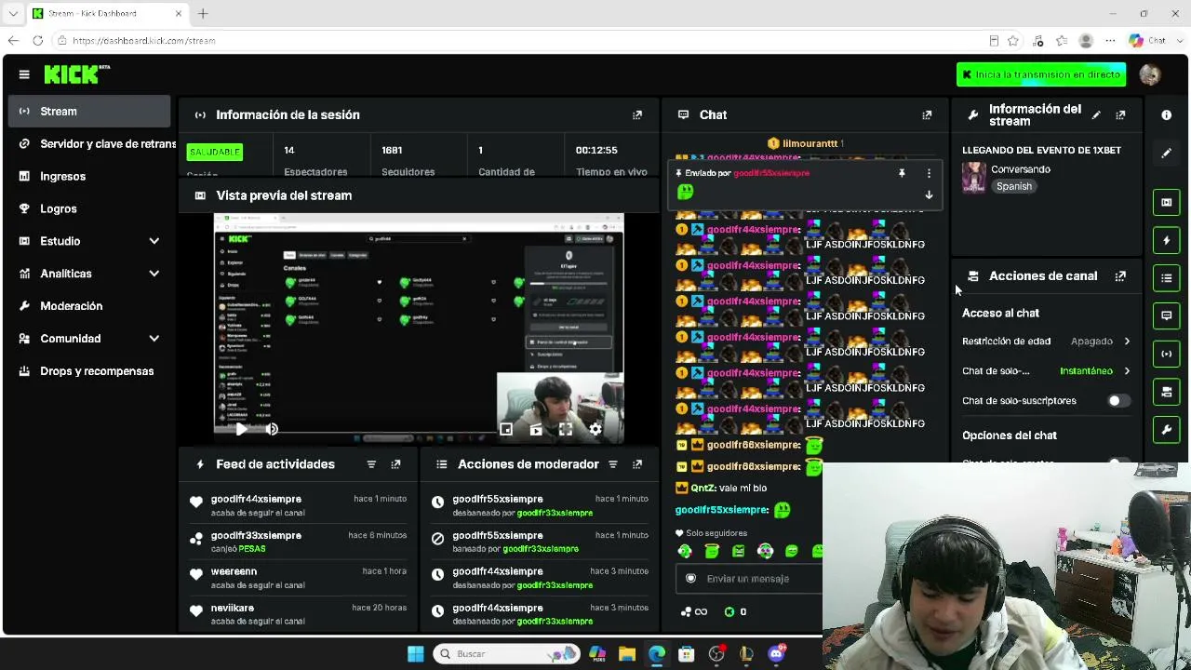Edit stream info with the header pencil icon
The width and height of the screenshot is (1191, 670).
(1096, 115)
